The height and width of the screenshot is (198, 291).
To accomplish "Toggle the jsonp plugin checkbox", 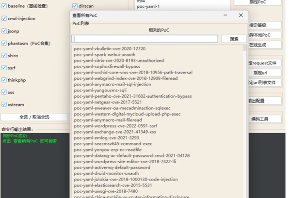I will [4, 31].
